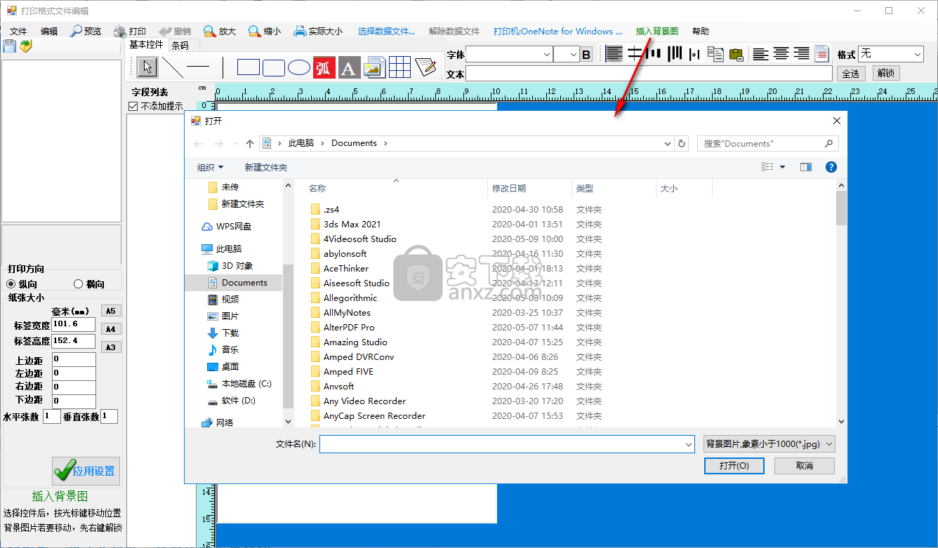Select the pointer arrow tool
The width and height of the screenshot is (938, 548).
coord(147,67)
